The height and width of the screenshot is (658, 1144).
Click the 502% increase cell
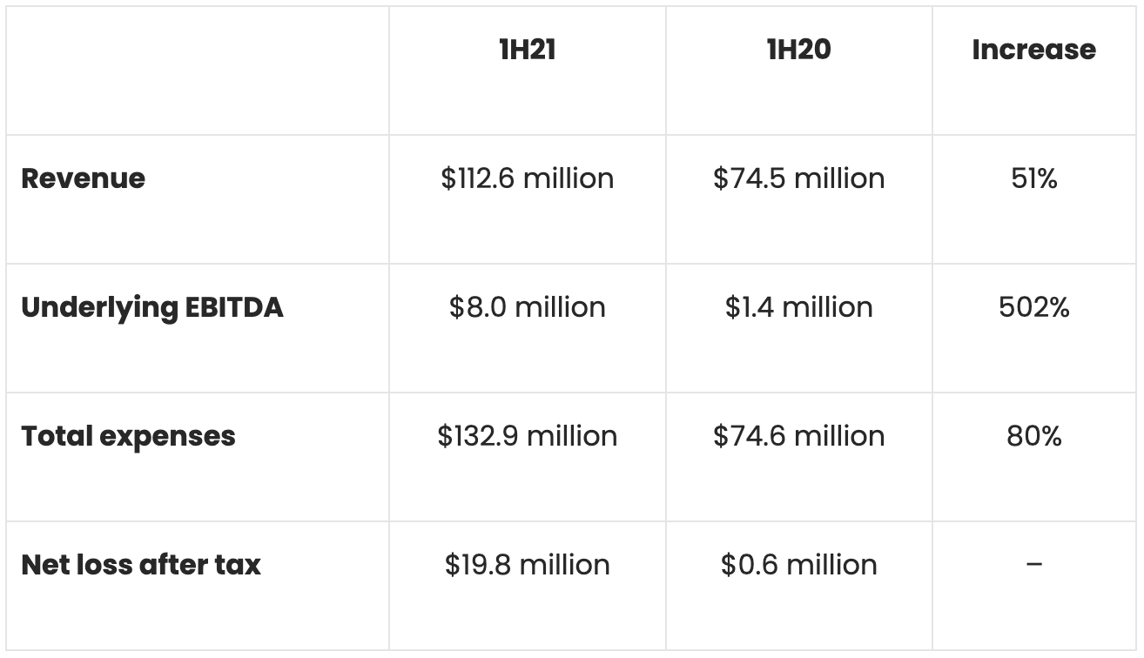1033,307
